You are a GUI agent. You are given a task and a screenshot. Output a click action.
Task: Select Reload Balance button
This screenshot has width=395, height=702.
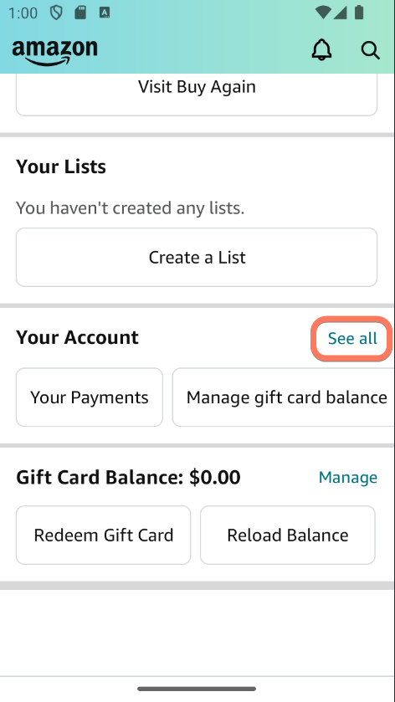point(288,535)
